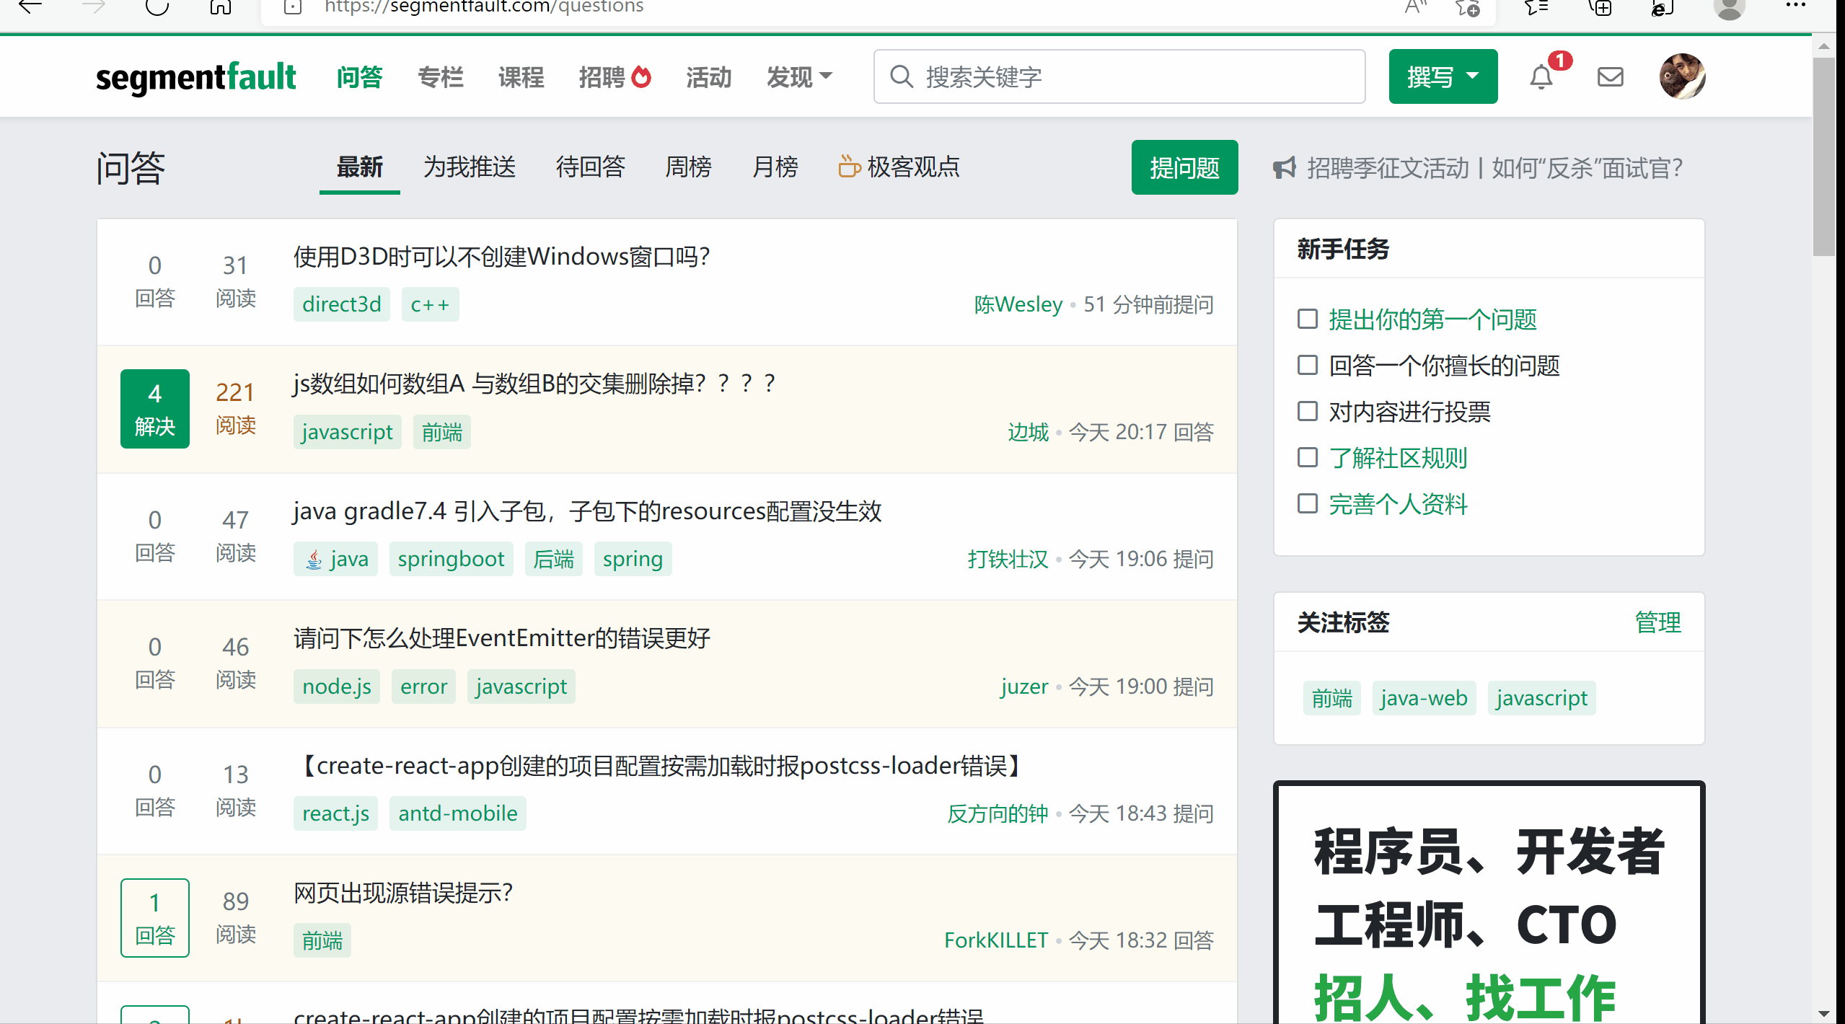The width and height of the screenshot is (1845, 1024).
Task: Click the browser refresh icon
Action: pos(157,7)
